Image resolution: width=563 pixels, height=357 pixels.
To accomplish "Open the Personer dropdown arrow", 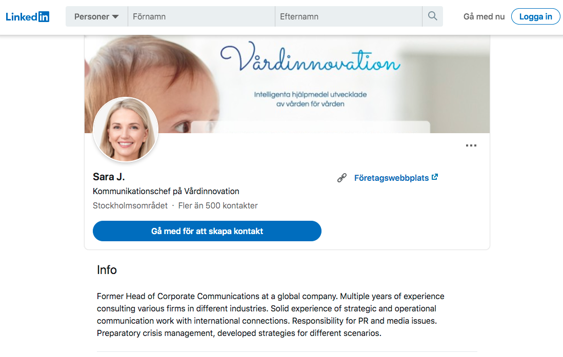I will (x=115, y=16).
